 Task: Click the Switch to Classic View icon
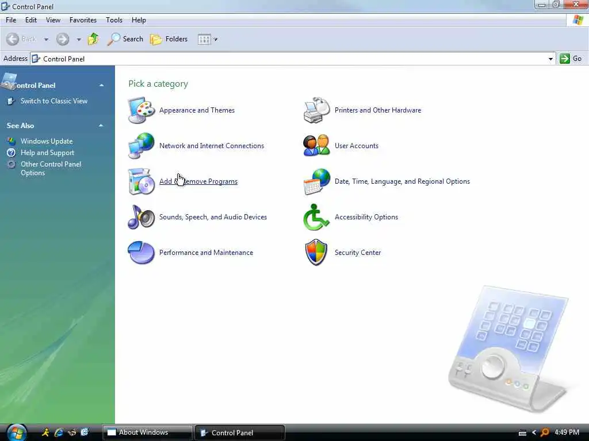(12, 101)
